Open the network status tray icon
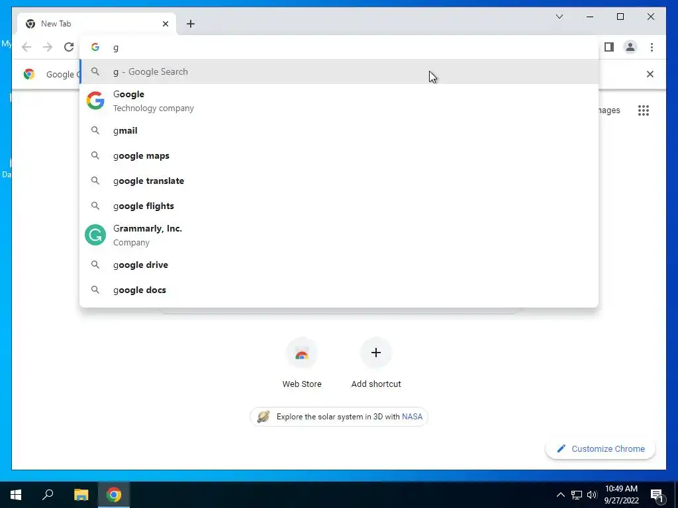 tap(577, 495)
